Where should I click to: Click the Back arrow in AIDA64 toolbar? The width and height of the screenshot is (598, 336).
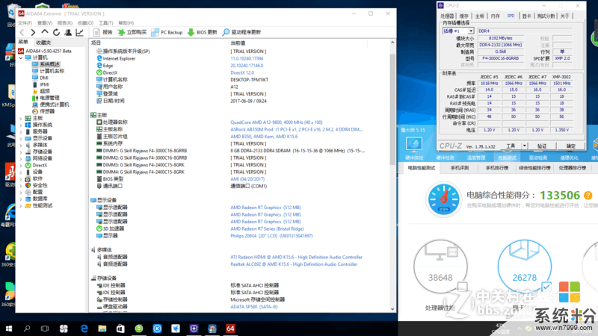(x=22, y=33)
